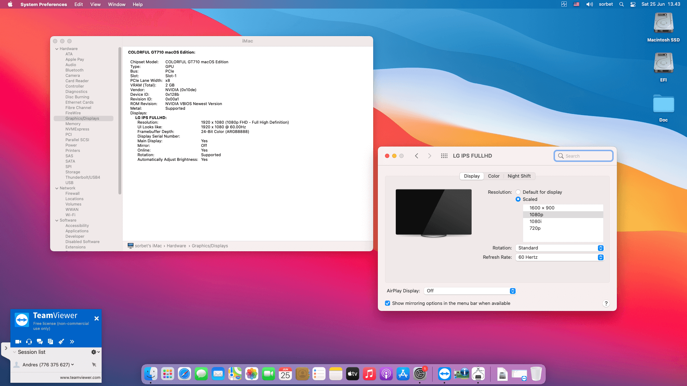This screenshot has height=386, width=687.
Task: Click Hardware in the System Information breadcrumb
Action: point(176,246)
